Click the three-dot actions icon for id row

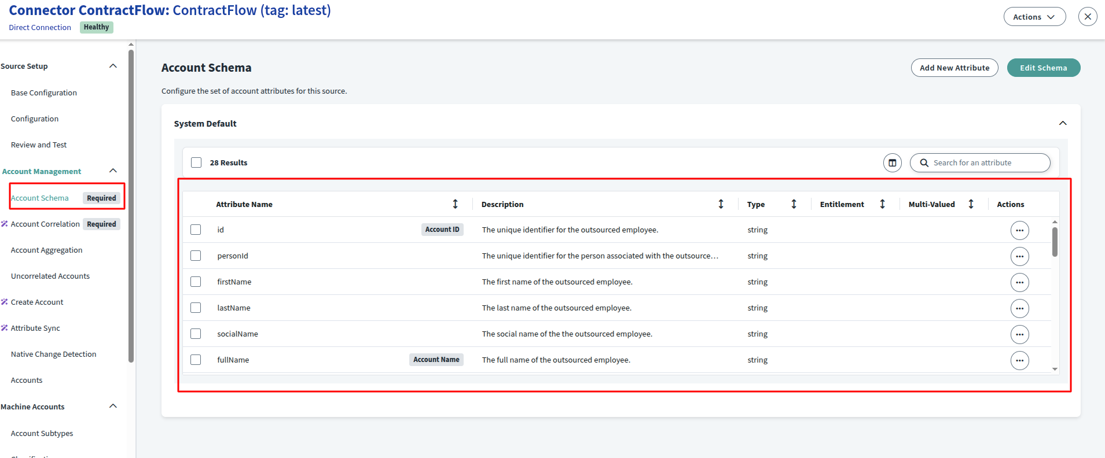point(1019,230)
